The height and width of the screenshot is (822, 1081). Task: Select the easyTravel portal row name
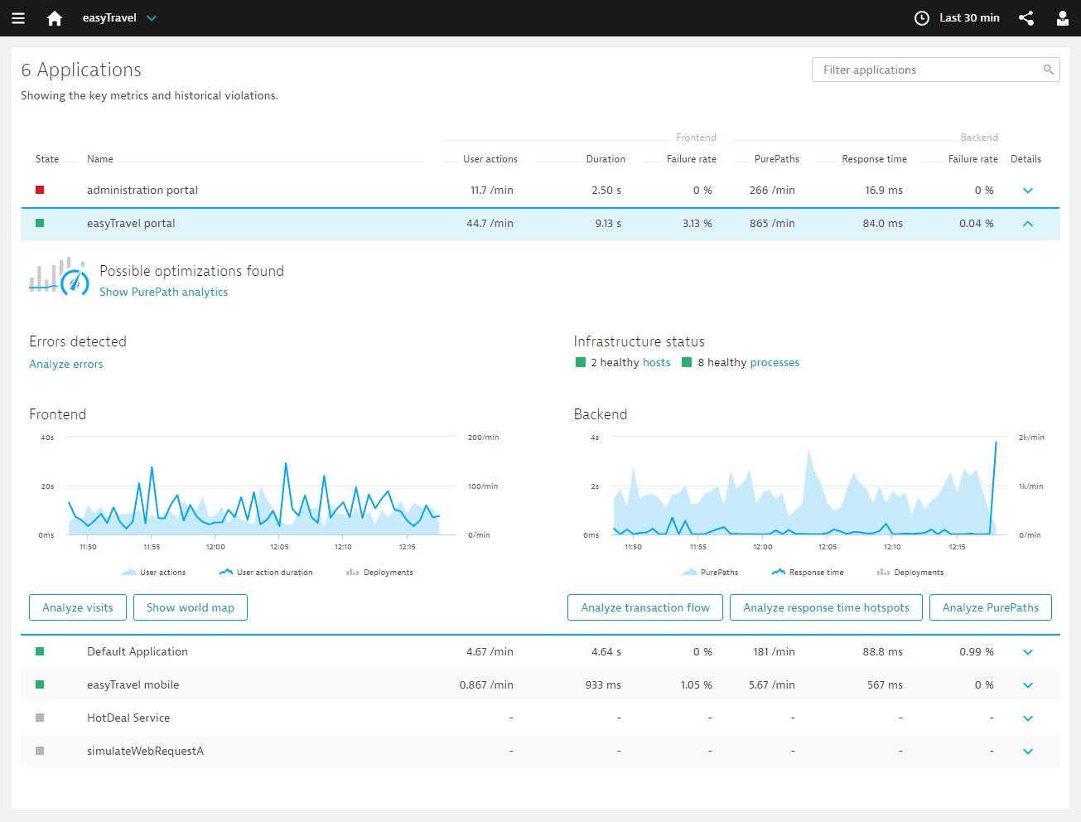point(131,223)
